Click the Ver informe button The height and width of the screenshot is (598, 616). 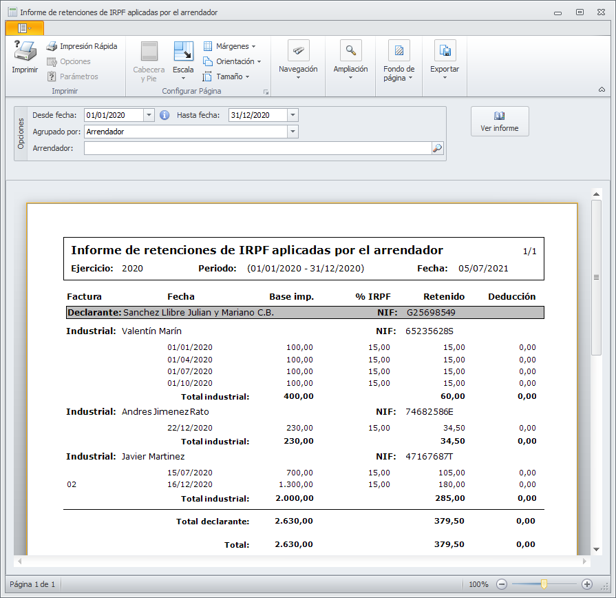pos(500,121)
